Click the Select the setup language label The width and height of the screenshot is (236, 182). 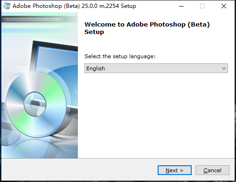120,56
